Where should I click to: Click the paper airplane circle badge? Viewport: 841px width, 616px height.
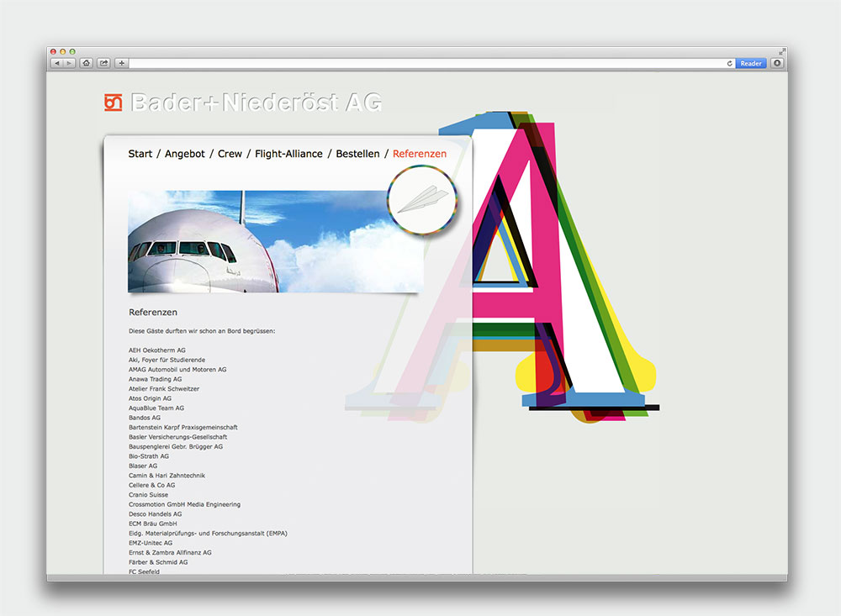(x=422, y=200)
